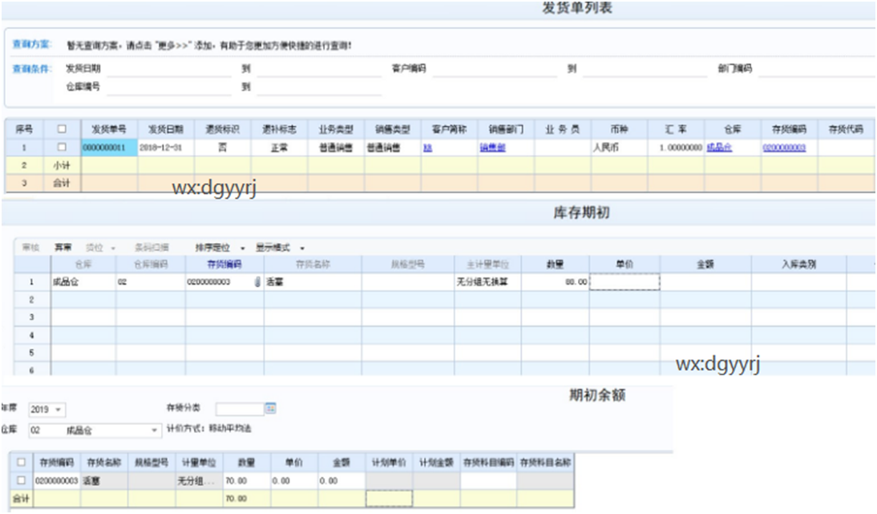The width and height of the screenshot is (877, 514).
Task: Open the 仓库 02 成品仓 dropdown
Action: point(154,430)
